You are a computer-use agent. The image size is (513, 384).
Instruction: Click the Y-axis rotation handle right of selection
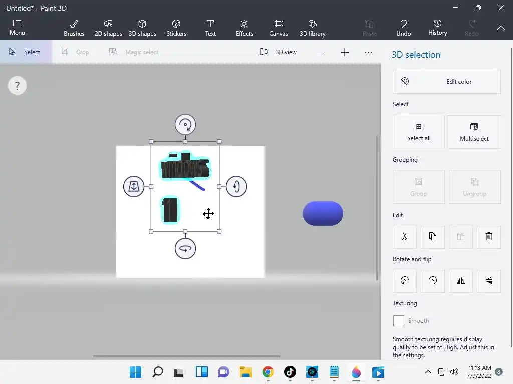point(236,187)
